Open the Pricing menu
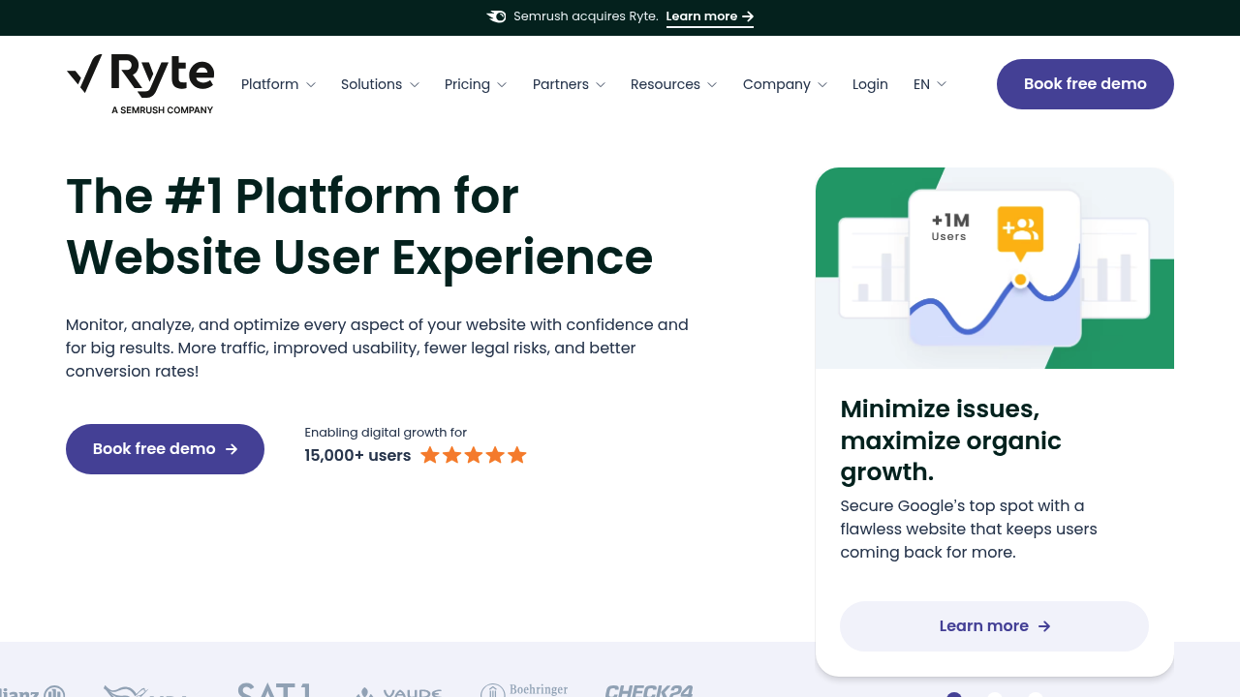 (475, 84)
